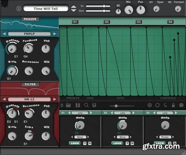Open the E2 LFO modulator type box
Screen dimensions: 186x155
coord(122,113)
